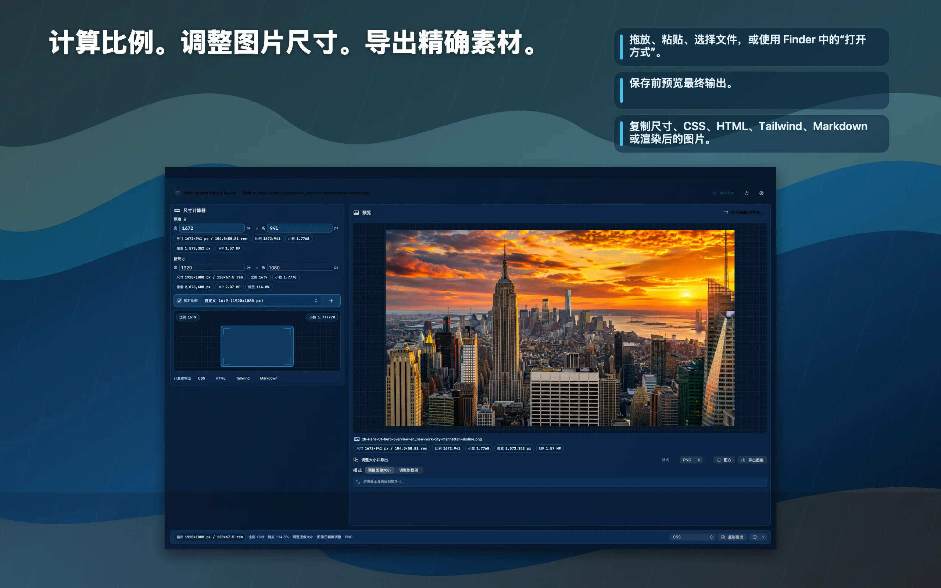Viewport: 941px width, 588px height.
Task: Click the new height field showing 1080
Action: pos(300,268)
